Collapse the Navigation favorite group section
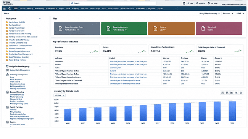The width and height of the screenshot is (248, 139). (x=40, y=66)
